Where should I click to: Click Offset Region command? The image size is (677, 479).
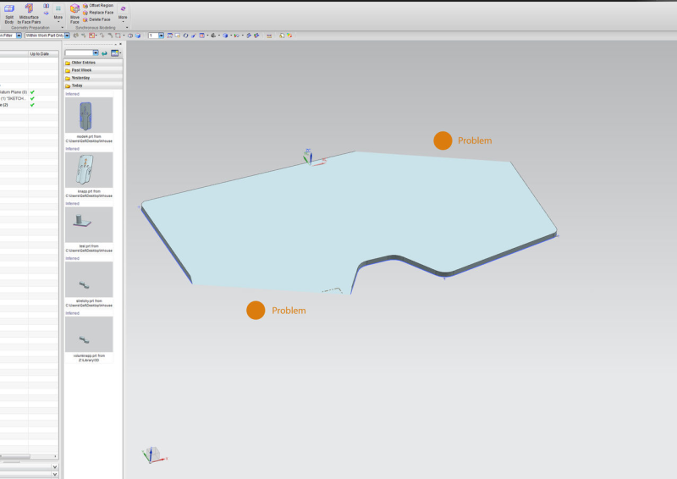tap(98, 6)
